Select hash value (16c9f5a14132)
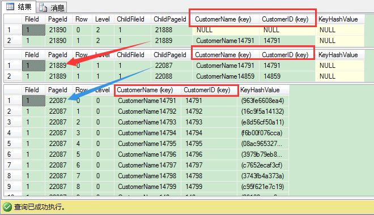This screenshot has width=374, height=215. (x=263, y=111)
